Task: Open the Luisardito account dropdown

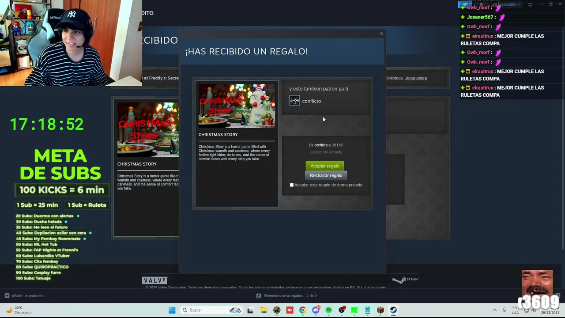Action: [510, 4]
